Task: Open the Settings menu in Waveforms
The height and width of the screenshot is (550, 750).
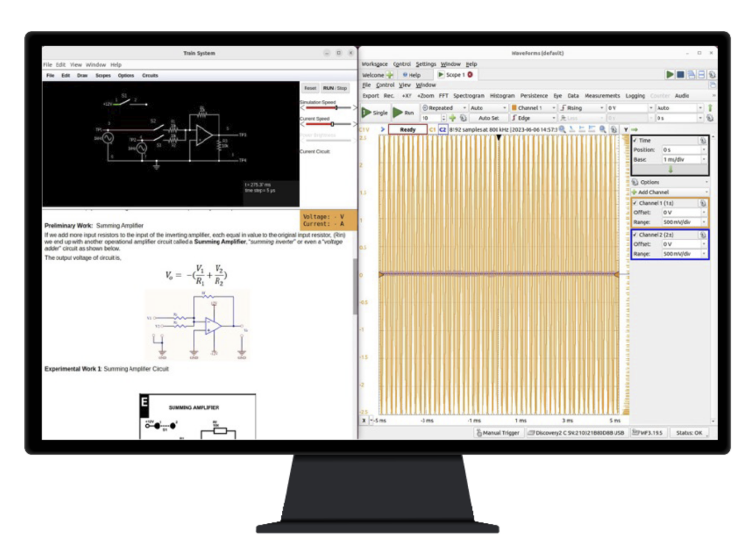Action: click(425, 64)
